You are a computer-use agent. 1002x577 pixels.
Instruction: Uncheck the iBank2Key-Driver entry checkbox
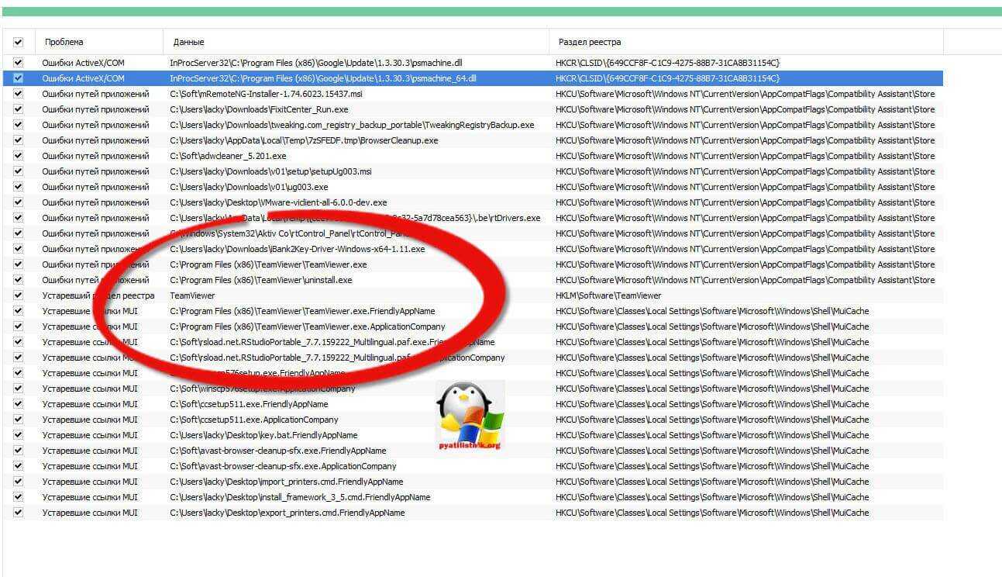[19, 249]
